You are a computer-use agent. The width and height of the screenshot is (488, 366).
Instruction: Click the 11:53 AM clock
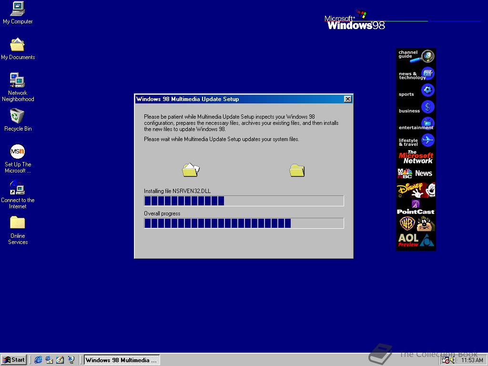click(x=472, y=360)
